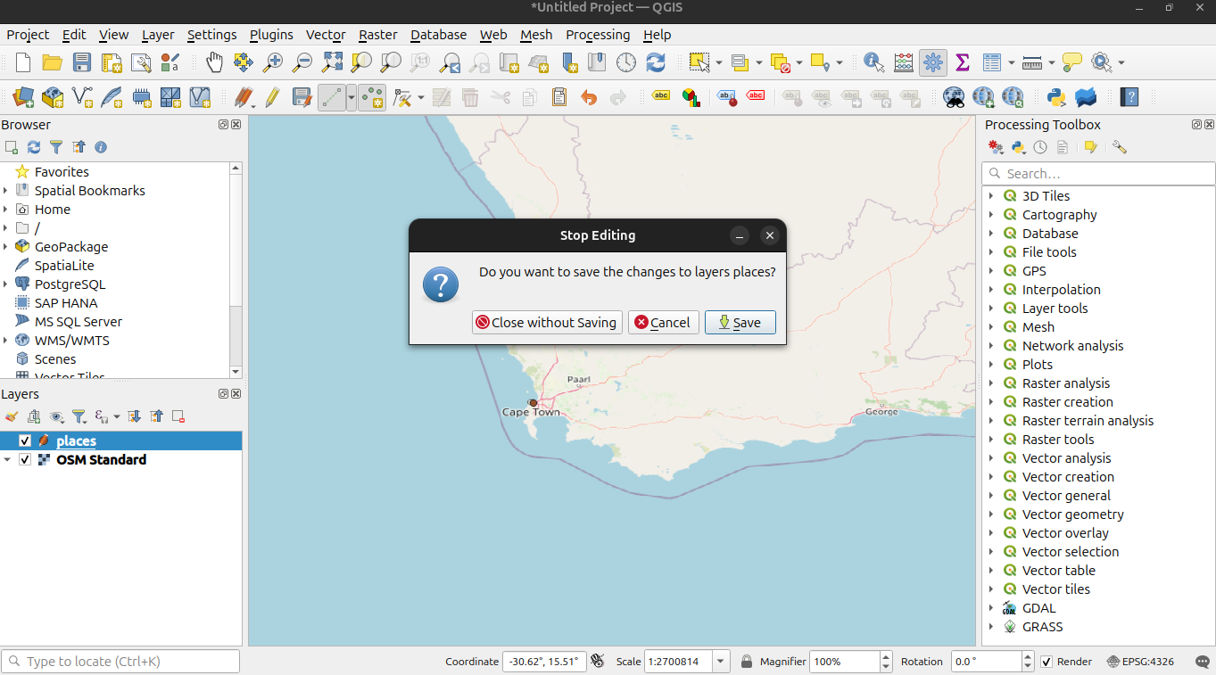Uncheck the places layer visibility checkbox

[x=25, y=441]
